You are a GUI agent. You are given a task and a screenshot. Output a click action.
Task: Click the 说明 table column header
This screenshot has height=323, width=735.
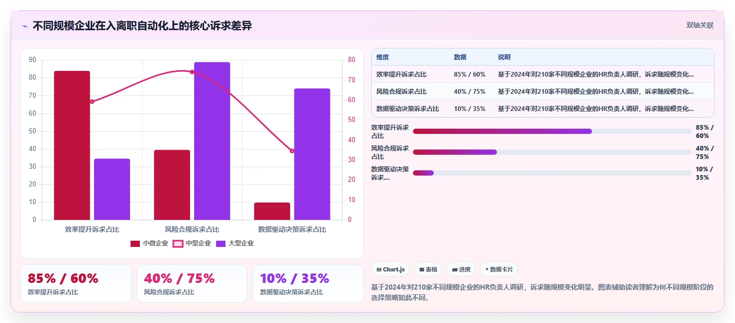point(504,57)
